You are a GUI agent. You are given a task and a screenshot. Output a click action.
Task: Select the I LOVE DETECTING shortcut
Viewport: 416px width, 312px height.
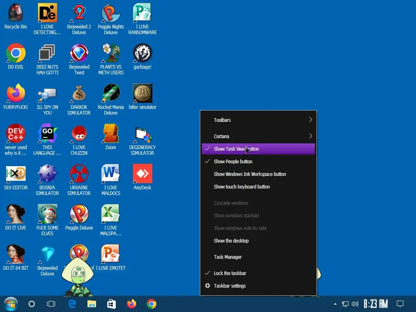tap(47, 13)
